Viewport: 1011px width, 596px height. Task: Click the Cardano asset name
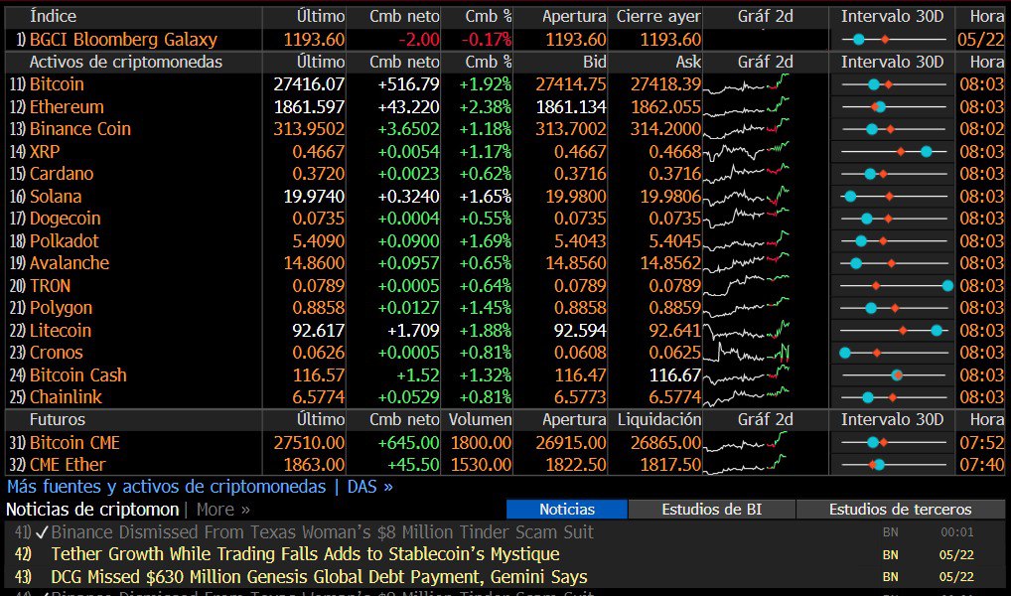pyautogui.click(x=62, y=174)
